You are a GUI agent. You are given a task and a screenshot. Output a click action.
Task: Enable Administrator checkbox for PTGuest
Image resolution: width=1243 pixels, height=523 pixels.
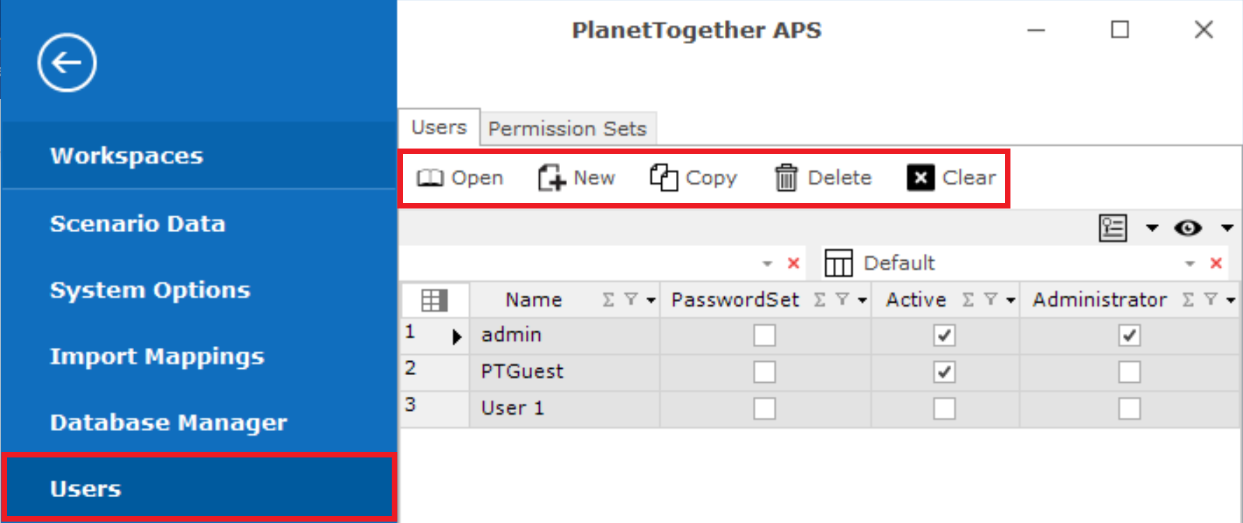(1129, 372)
